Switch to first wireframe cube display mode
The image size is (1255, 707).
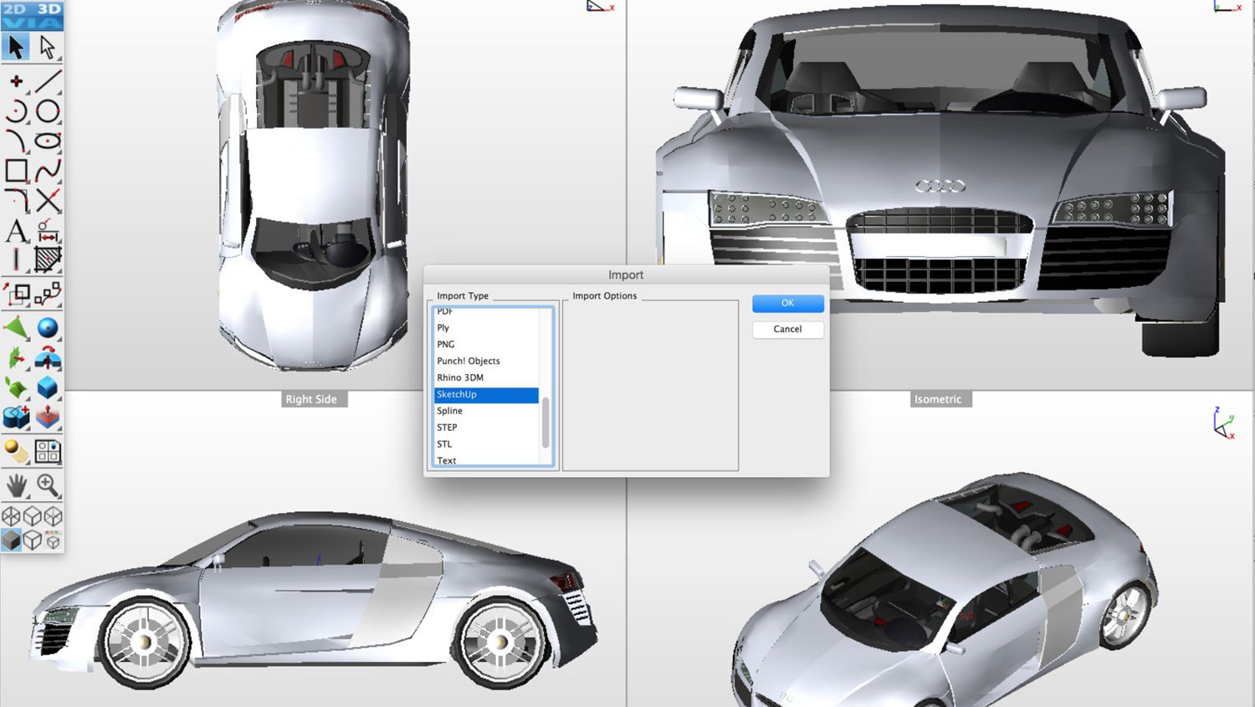coord(11,516)
